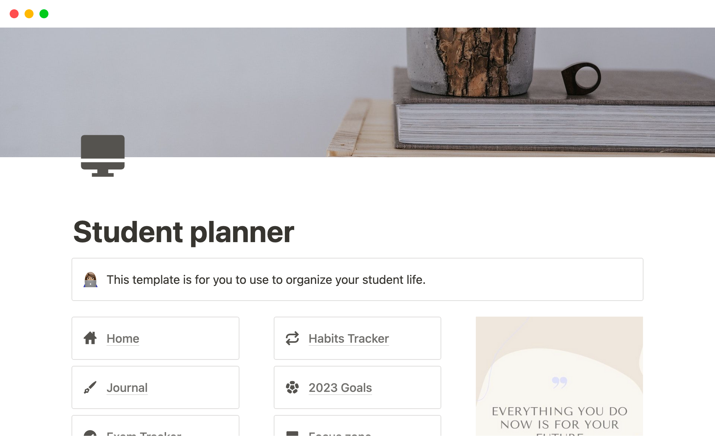Click the checkmark icon beside Exam Tracker
The width and height of the screenshot is (715, 447).
[x=90, y=434]
